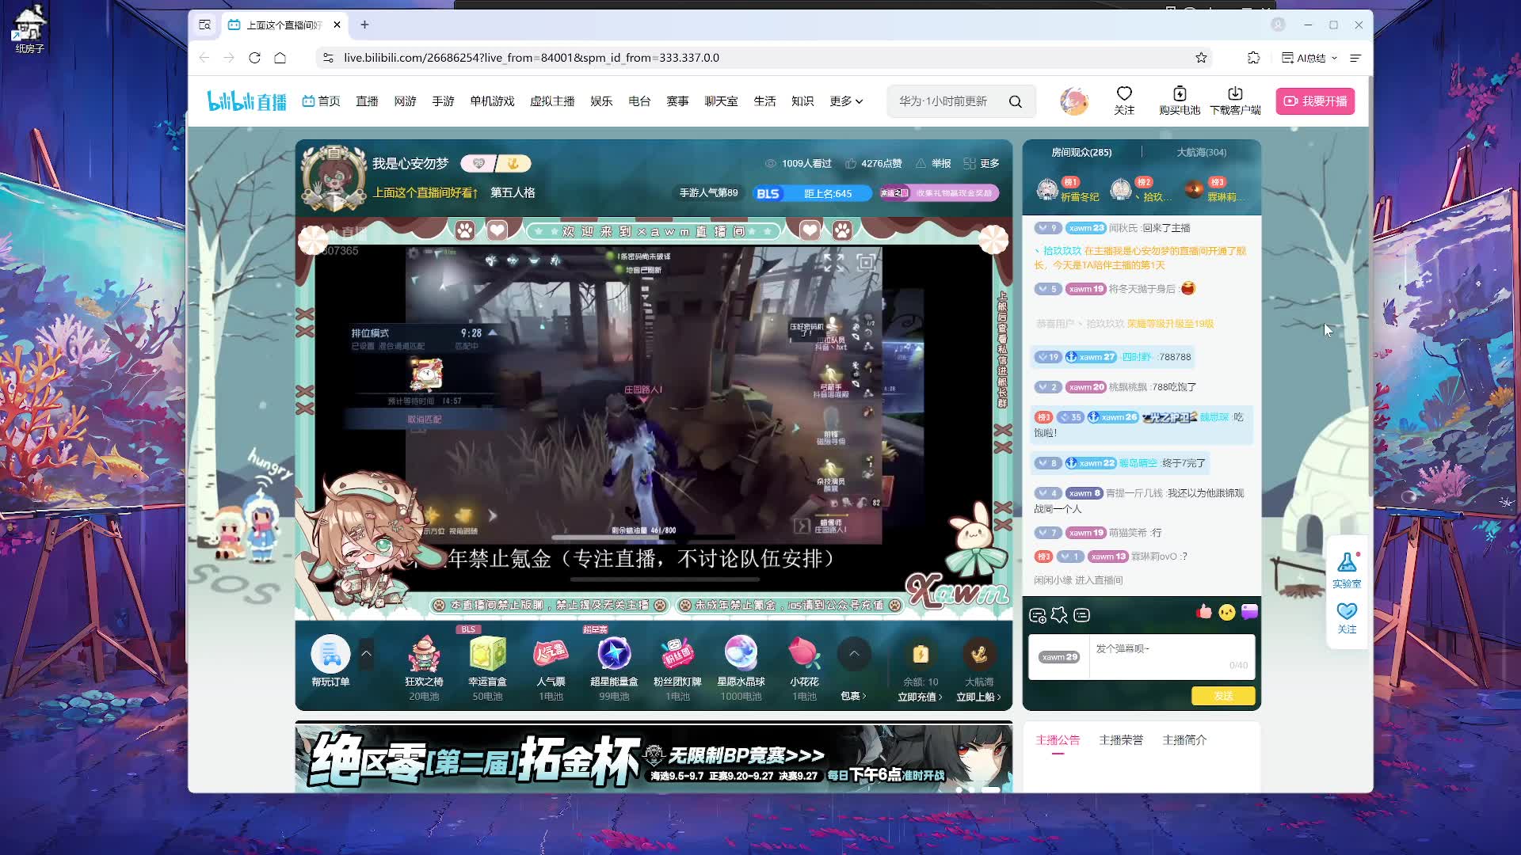
Task: Expand the 更多 navigation dropdown
Action: [x=846, y=101]
